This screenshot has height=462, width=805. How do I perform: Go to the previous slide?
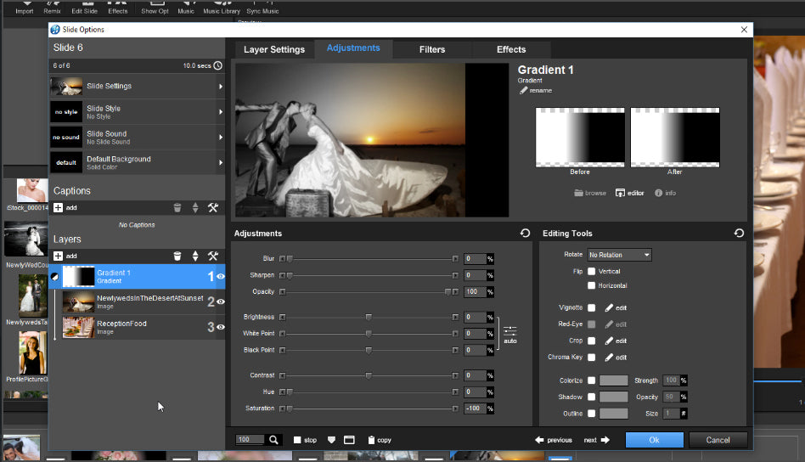(x=554, y=440)
